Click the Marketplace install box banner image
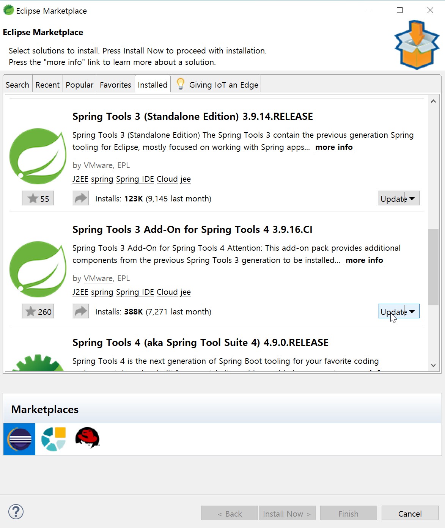445x528 pixels. coord(417,45)
